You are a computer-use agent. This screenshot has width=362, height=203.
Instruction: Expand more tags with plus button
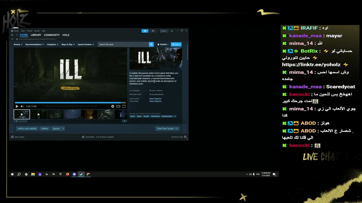tap(175, 116)
